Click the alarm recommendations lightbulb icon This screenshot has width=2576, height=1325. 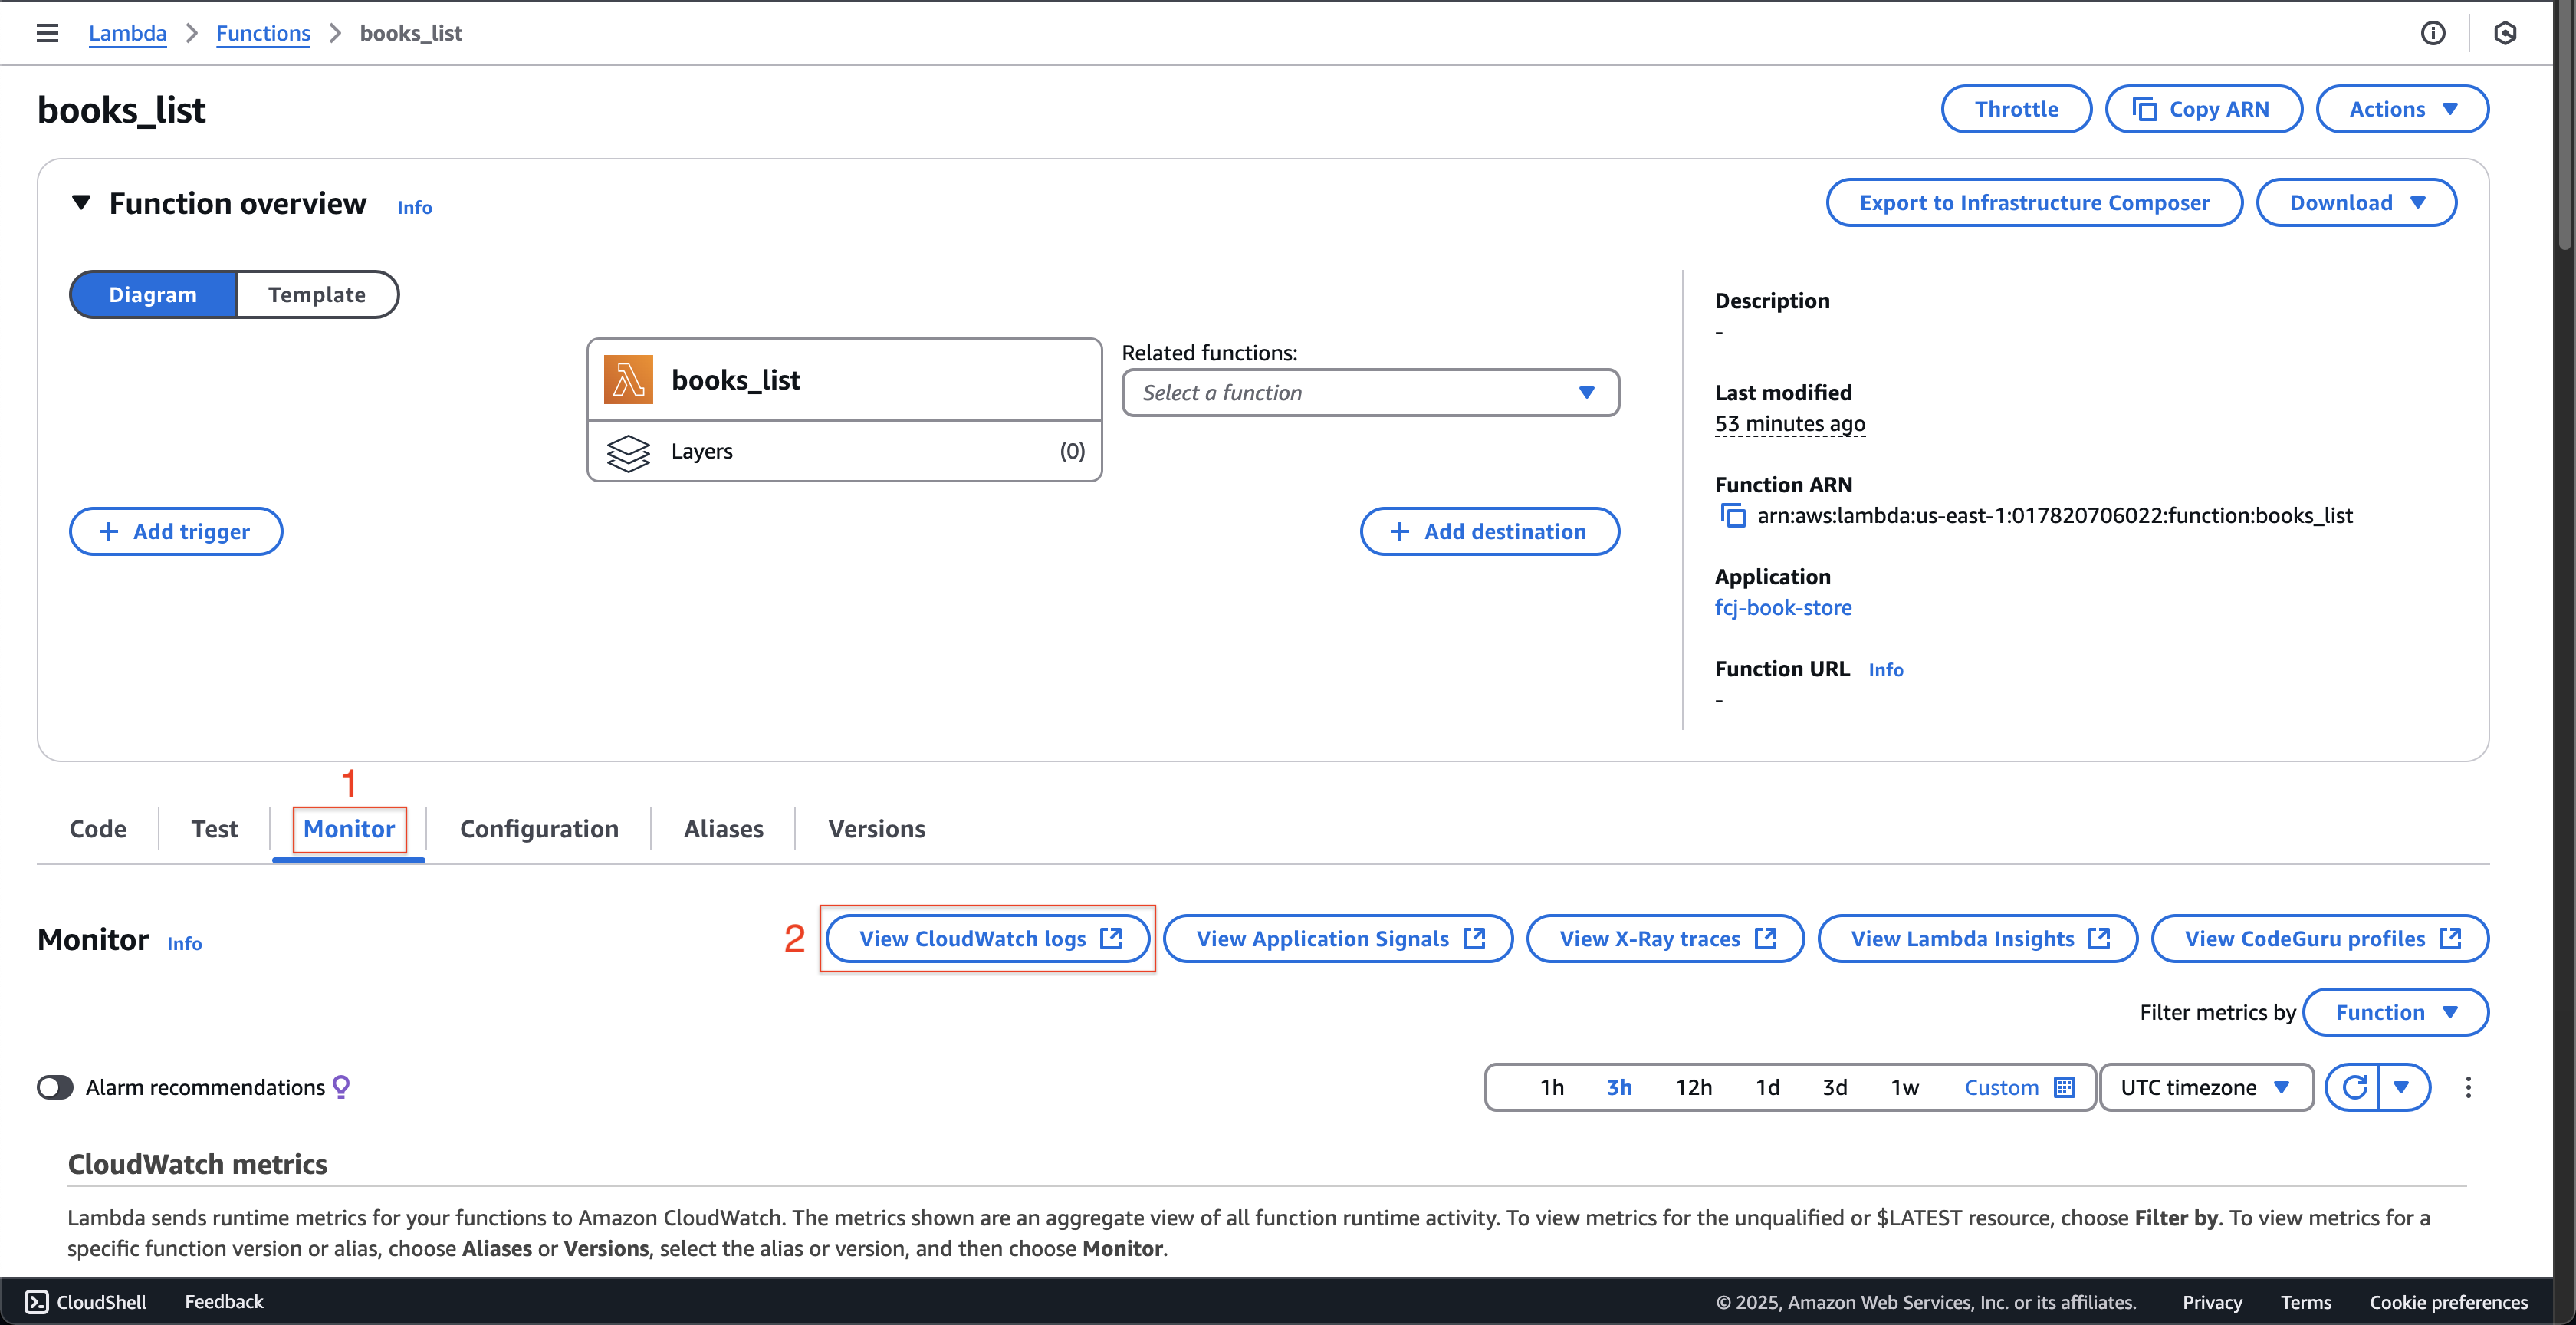(341, 1087)
